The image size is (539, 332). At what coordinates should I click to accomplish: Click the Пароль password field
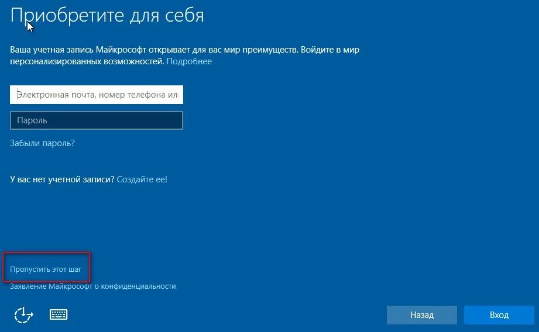point(96,120)
